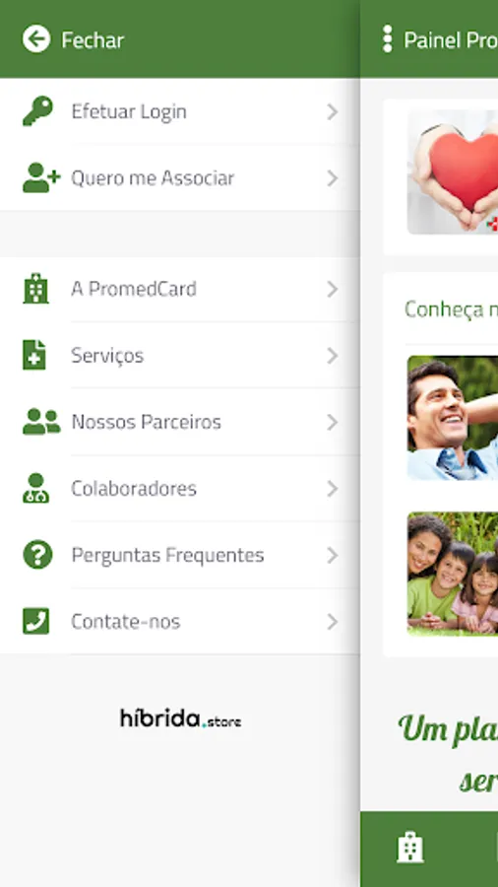Click the key icon for Efetuar Login

(37, 110)
